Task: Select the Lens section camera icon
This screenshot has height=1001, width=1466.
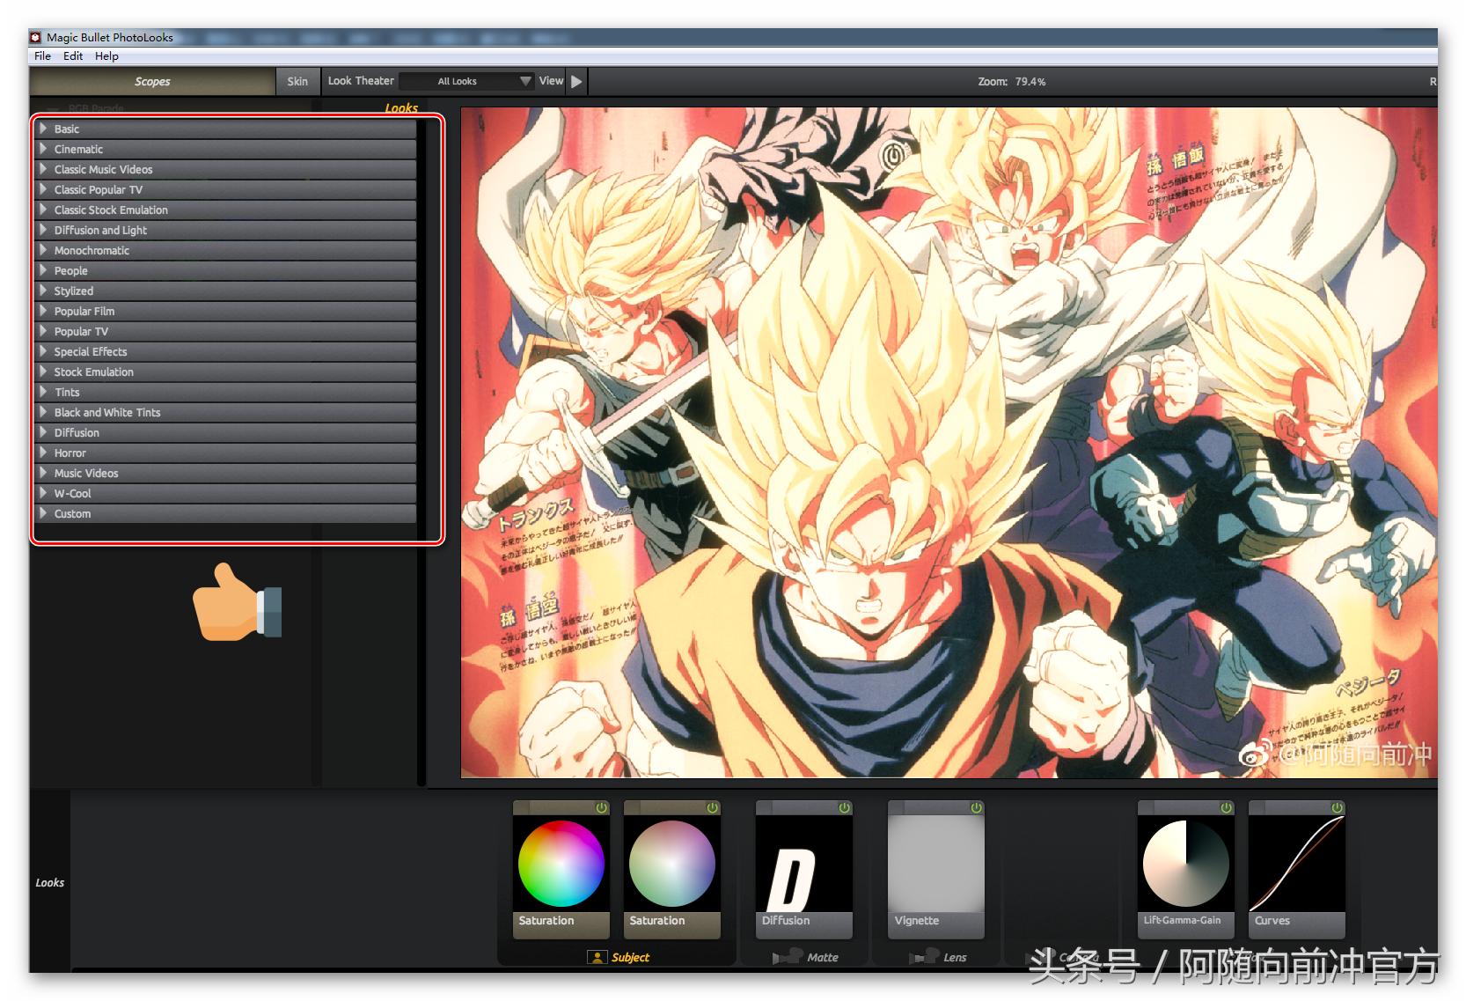Action: pos(924,957)
